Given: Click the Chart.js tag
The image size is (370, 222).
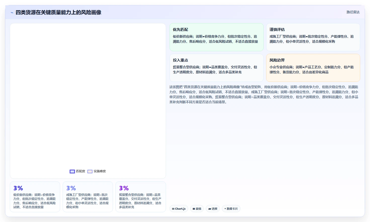Looking at the screenshot, I should [179, 209].
